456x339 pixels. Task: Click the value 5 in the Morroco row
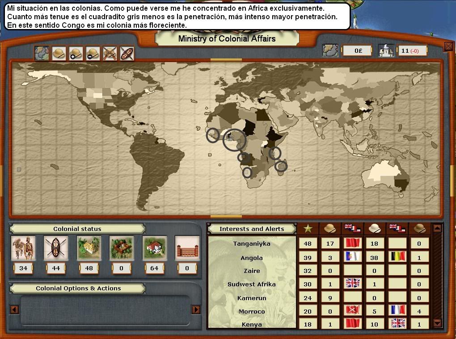coord(374,311)
